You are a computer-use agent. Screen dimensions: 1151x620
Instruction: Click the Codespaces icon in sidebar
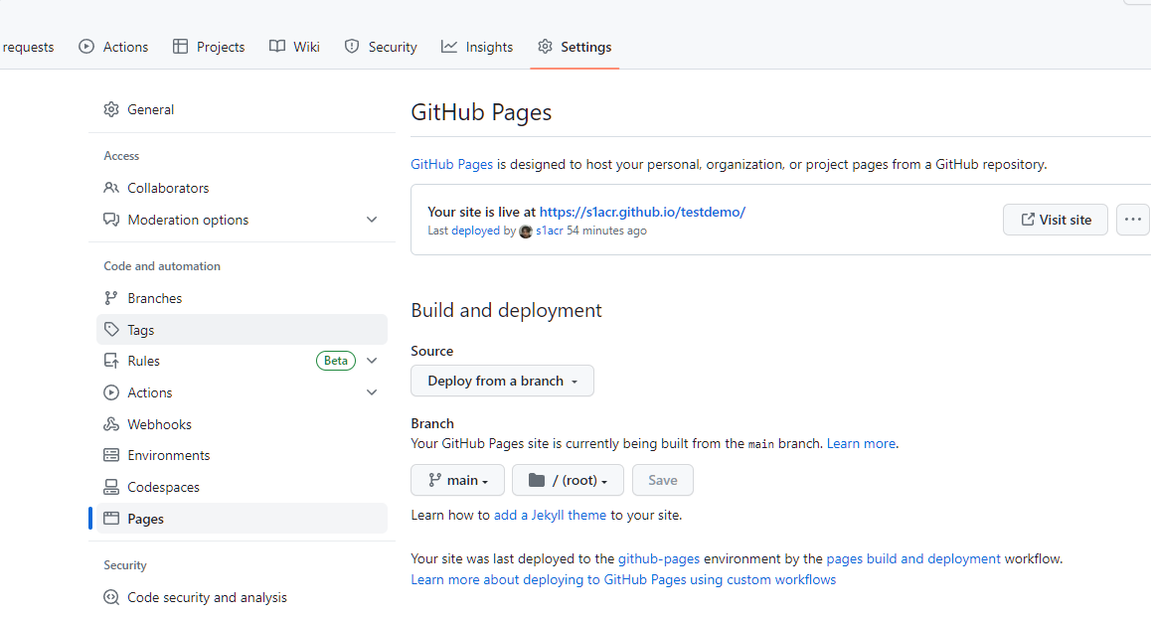111,487
